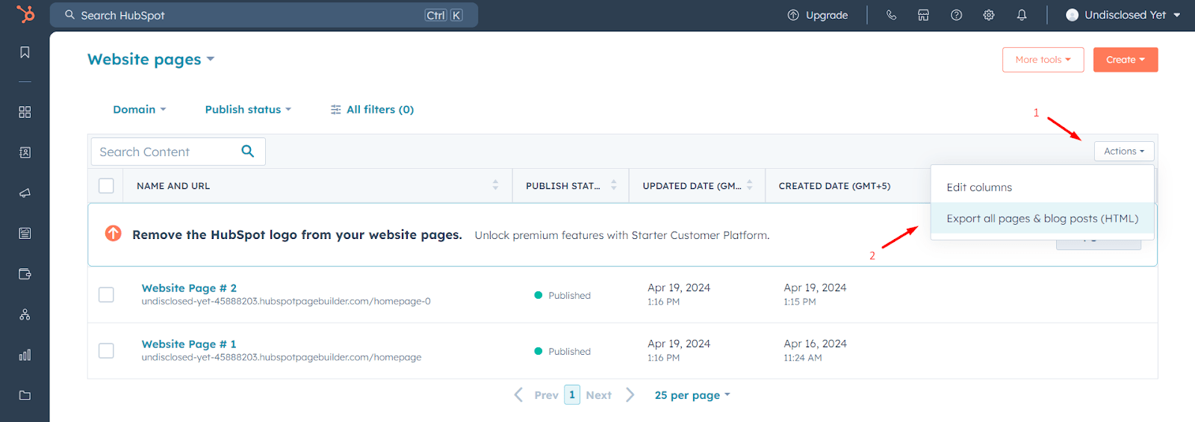The height and width of the screenshot is (422, 1195).
Task: Toggle the Actions dropdown
Action: pyautogui.click(x=1124, y=151)
